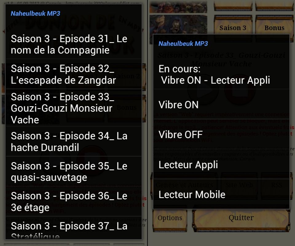Screen dimensions: 295x246
Task: Tap the Saison 3 button
Action: [233, 28]
